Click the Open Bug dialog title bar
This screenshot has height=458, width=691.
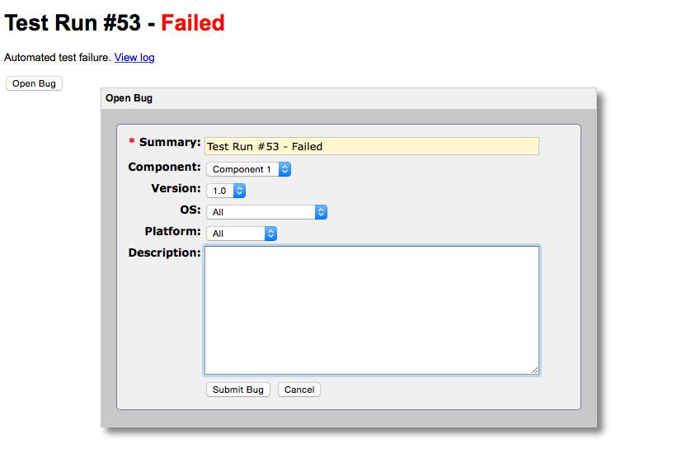[x=349, y=98]
